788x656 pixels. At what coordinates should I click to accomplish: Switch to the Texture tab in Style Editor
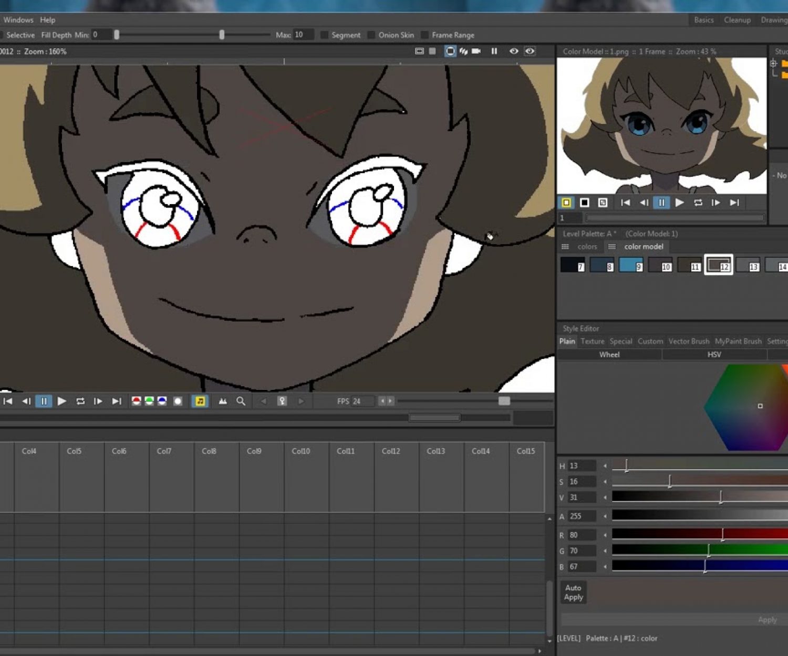coord(592,342)
